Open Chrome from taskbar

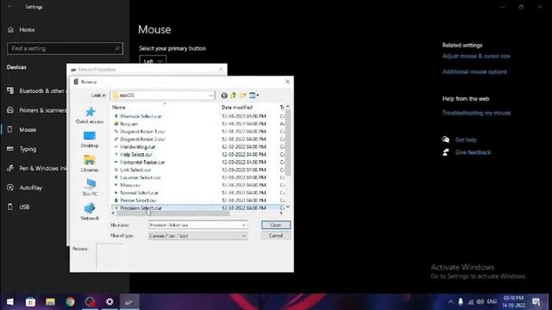pyautogui.click(x=70, y=301)
